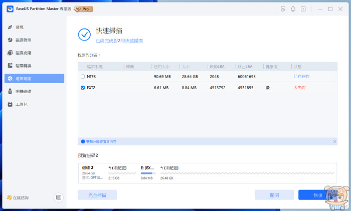The width and height of the screenshot is (351, 211).
Task: Open the chat message icon button
Action: click(59, 198)
